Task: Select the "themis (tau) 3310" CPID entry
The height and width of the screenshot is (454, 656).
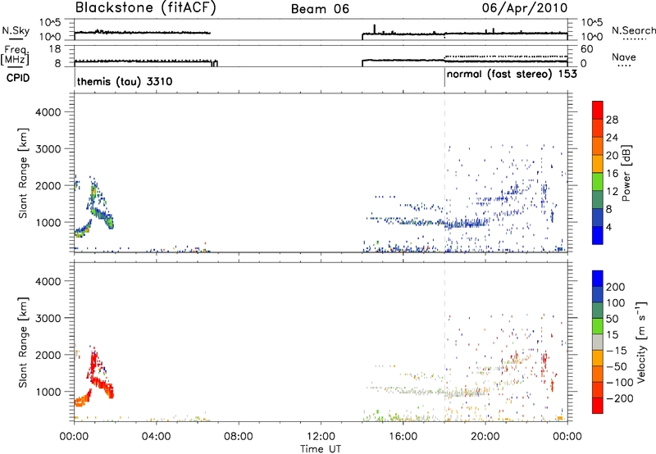Action: pos(125,81)
